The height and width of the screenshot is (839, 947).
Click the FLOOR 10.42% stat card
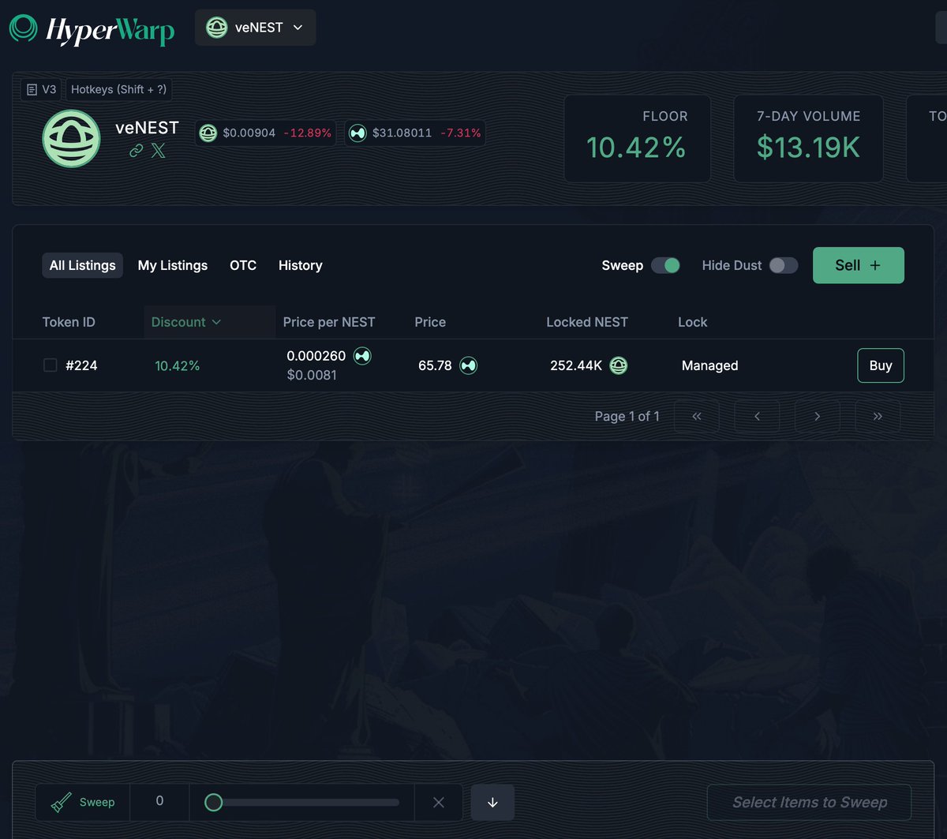[637, 138]
